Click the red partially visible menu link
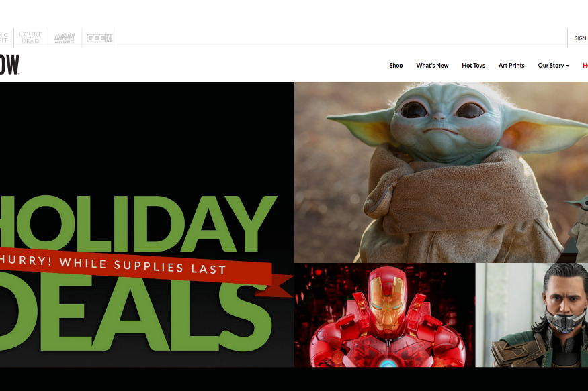Viewport: 588px width, 391px height. coord(585,66)
